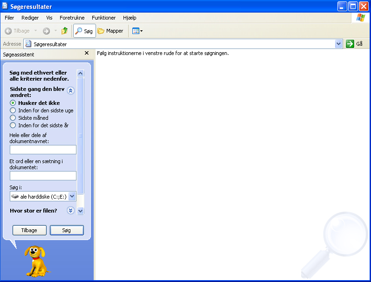Click the Søg magnifier toolbar button
Screen dimensions: 371x282
point(84,31)
